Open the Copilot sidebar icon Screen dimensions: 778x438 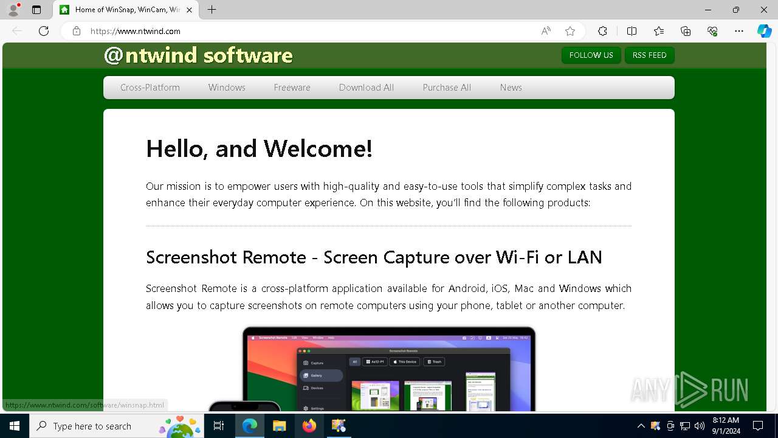(x=764, y=31)
